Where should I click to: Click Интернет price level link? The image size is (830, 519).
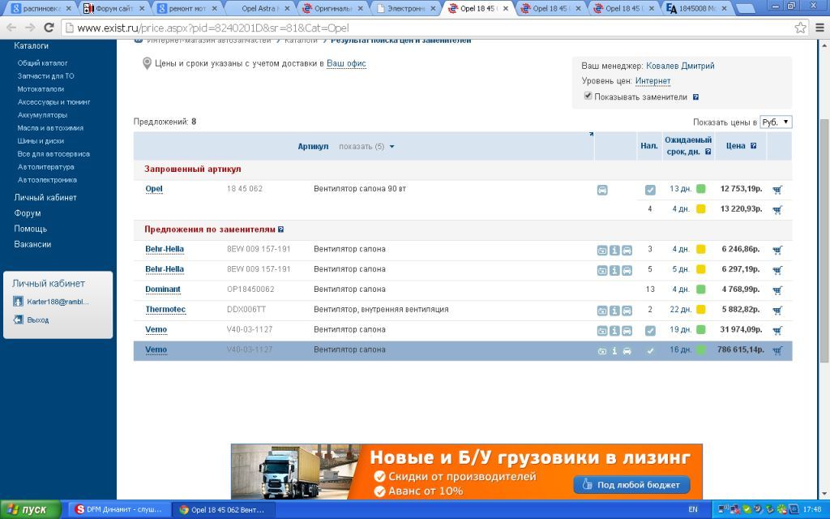click(652, 81)
